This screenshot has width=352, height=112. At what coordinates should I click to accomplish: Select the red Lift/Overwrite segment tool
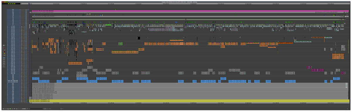click(x=4, y=48)
